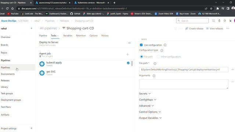235x132 pixels.
Task: Browse File path with ellipsis button
Action: click(232, 70)
